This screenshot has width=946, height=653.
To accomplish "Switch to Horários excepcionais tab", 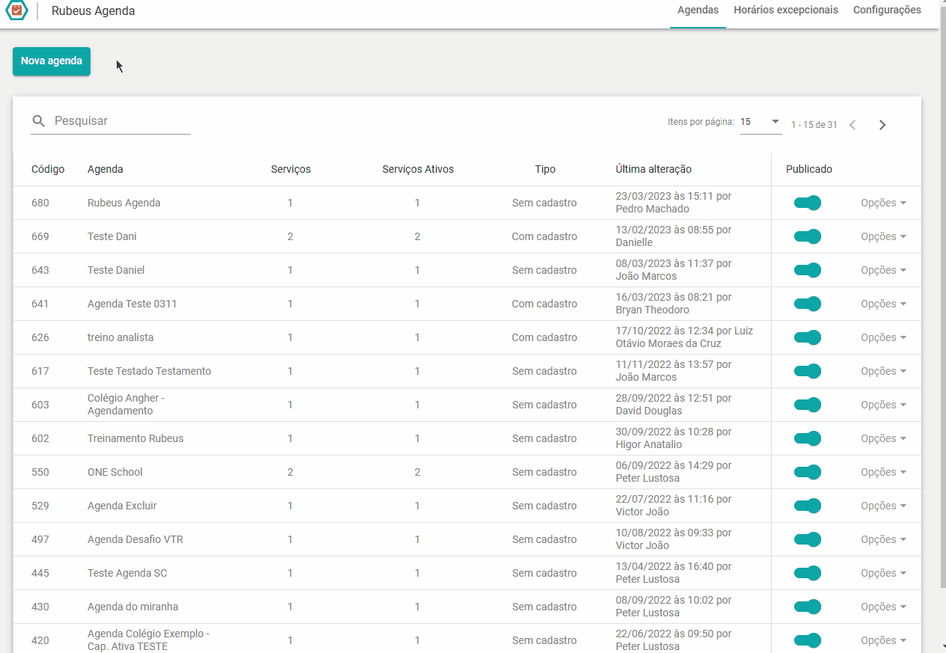I will tap(786, 10).
